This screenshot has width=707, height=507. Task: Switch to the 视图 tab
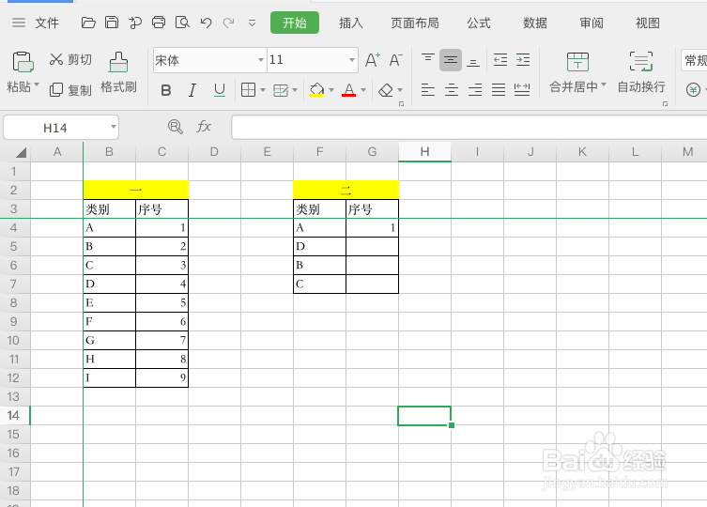[648, 23]
